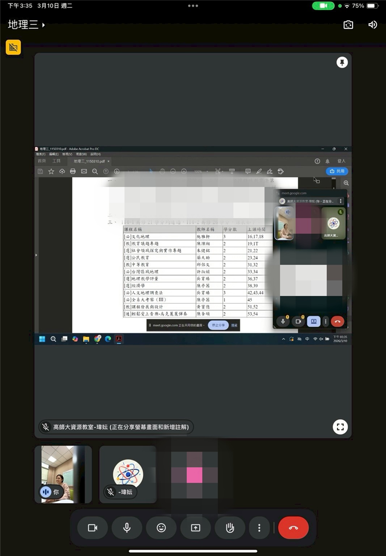Expand the 地理三 meeting details
The width and height of the screenshot is (386, 556).
tap(27, 25)
